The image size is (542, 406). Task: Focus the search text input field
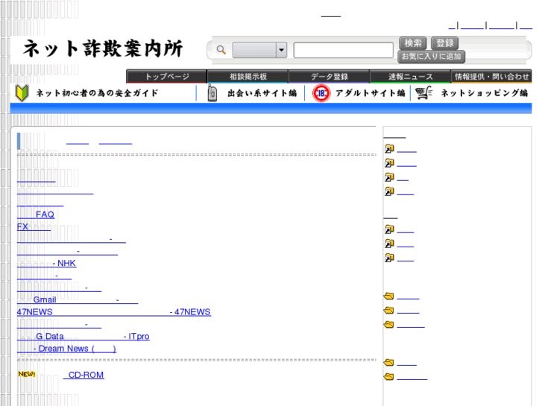343,50
